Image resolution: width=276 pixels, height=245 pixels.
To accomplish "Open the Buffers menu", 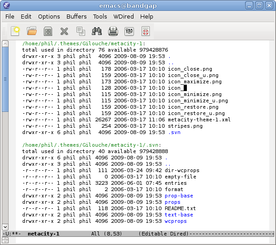I will pos(76,16).
